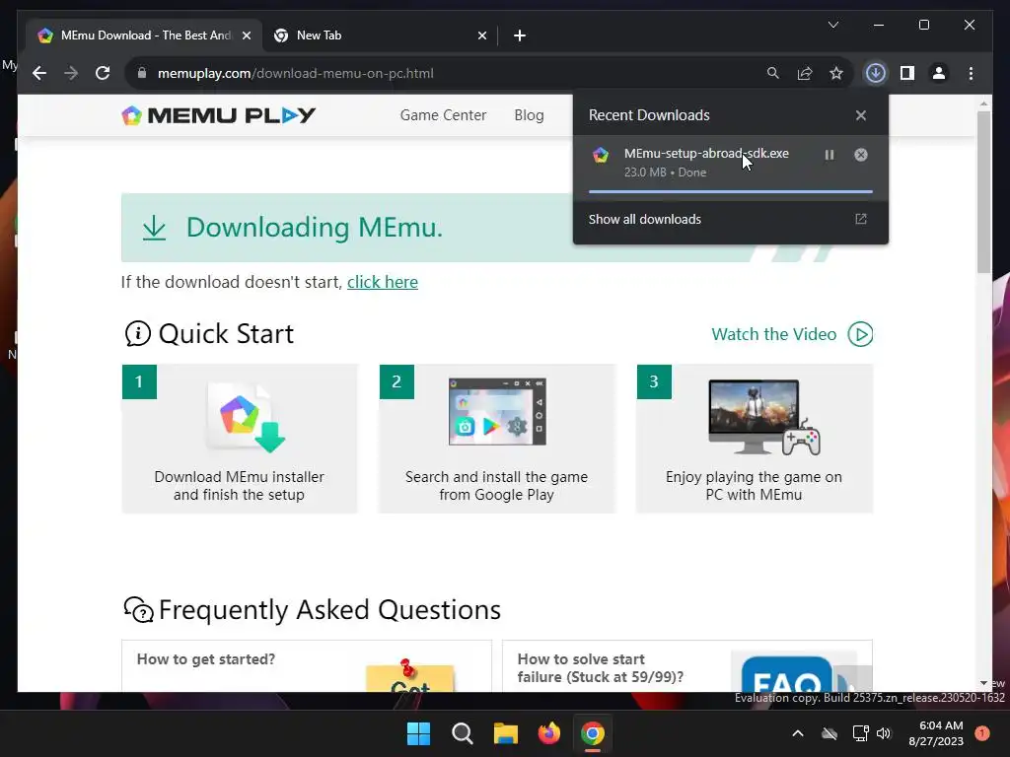This screenshot has width=1010, height=757.
Task: Click the browser forward arrow
Action: coord(71,73)
